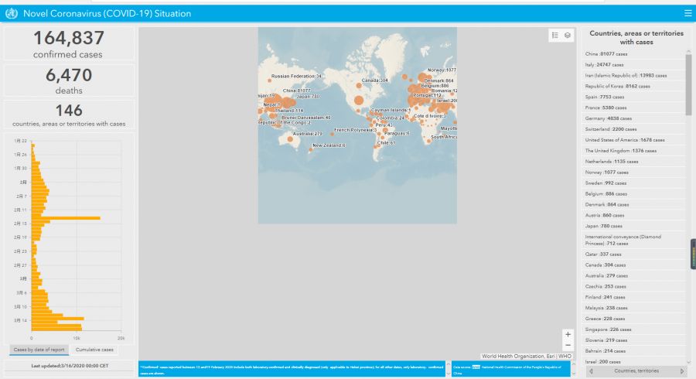The width and height of the screenshot is (696, 379).
Task: Switch to the Cumulative cases tab
Action: (97, 350)
